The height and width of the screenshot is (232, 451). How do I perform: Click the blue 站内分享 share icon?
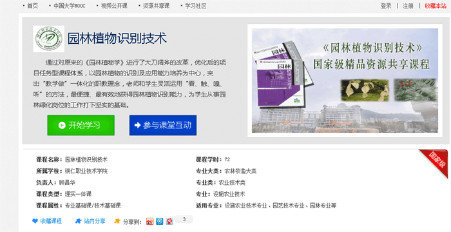pyautogui.click(x=78, y=221)
